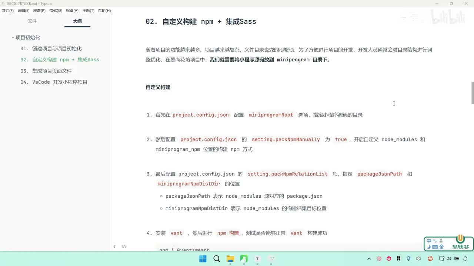Click the bold subheading 自定义构建

pos(158,88)
